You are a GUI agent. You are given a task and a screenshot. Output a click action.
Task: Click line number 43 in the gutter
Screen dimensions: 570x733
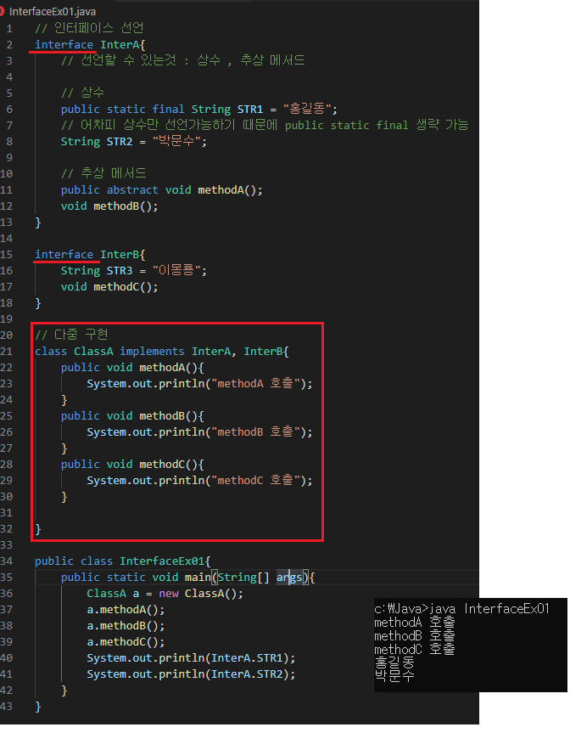pos(7,707)
